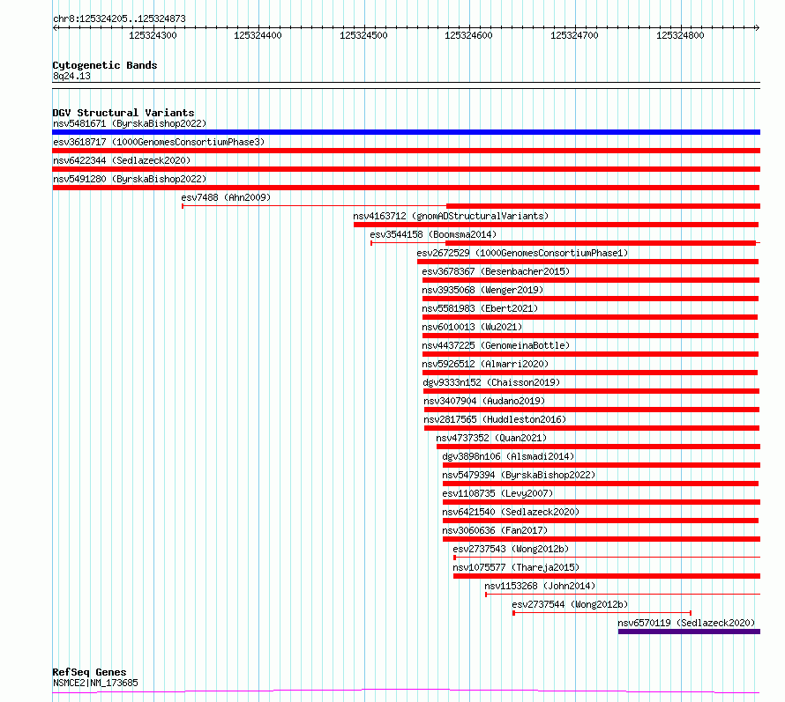Click the ruler's right arrow end
This screenshot has height=702, width=785.
pos(758,28)
